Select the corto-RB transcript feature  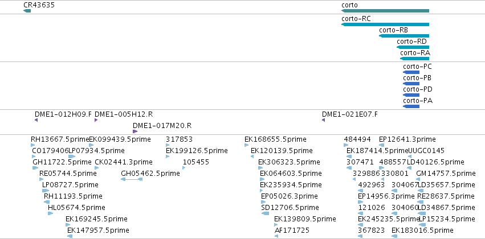tap(404, 36)
